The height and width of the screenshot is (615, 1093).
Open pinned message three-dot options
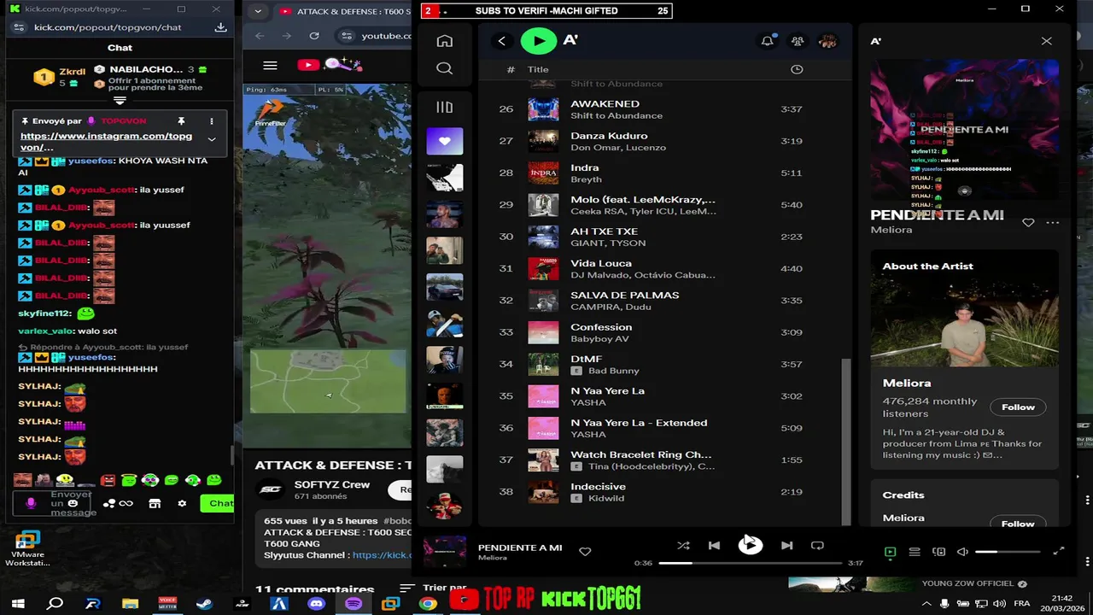(x=212, y=121)
